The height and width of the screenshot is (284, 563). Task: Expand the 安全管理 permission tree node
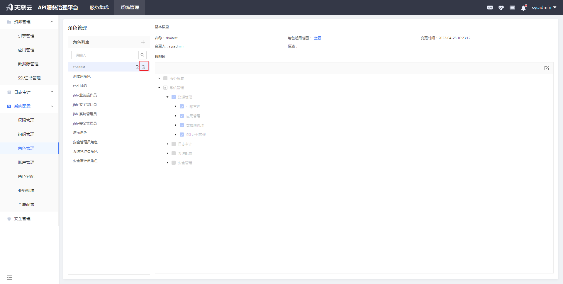coord(167,163)
